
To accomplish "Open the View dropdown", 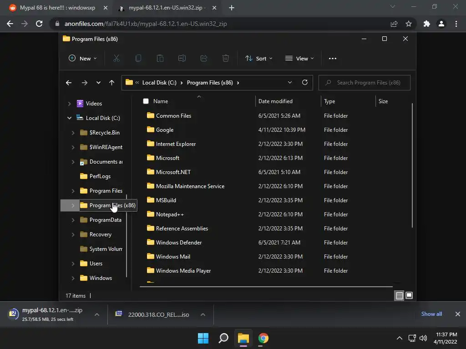I will coord(299,59).
